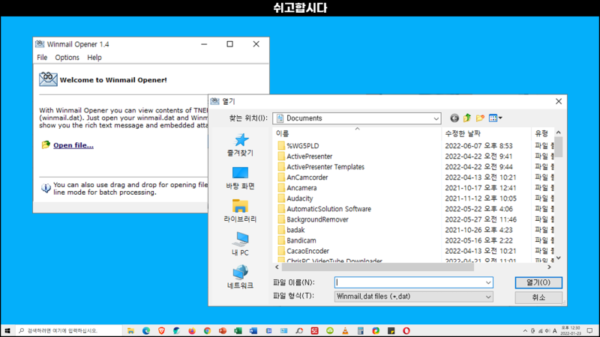Show hidden system tray icons chevron

click(525, 331)
